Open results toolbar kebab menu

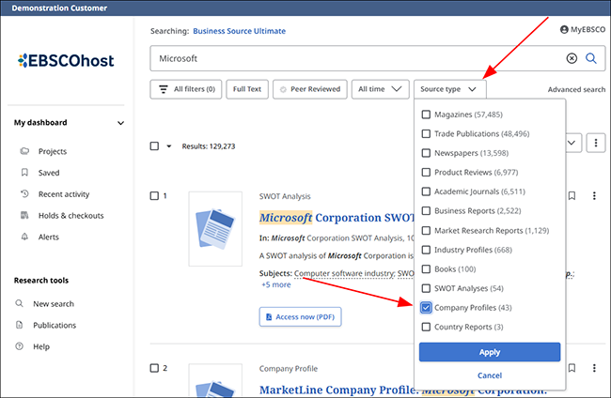(x=596, y=143)
